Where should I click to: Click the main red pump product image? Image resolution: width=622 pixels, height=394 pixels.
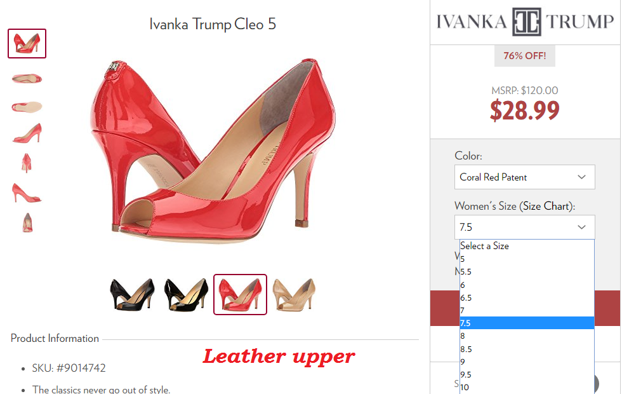click(213, 150)
